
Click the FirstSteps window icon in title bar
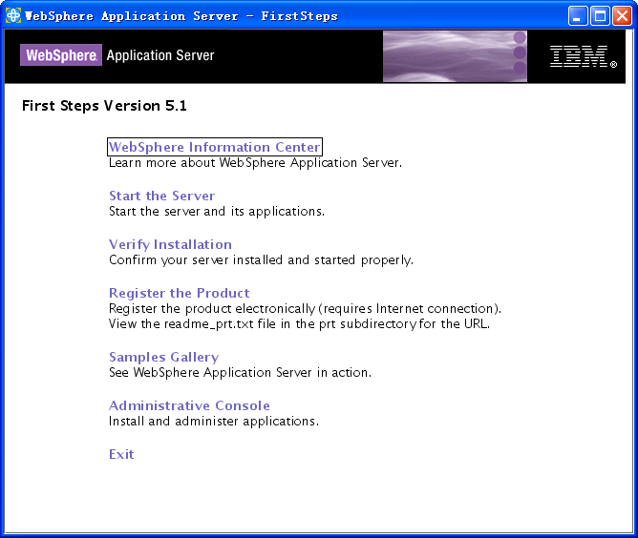(13, 15)
